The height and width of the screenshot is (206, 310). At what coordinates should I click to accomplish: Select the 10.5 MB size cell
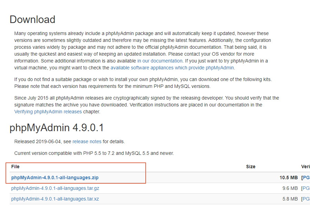288,178
